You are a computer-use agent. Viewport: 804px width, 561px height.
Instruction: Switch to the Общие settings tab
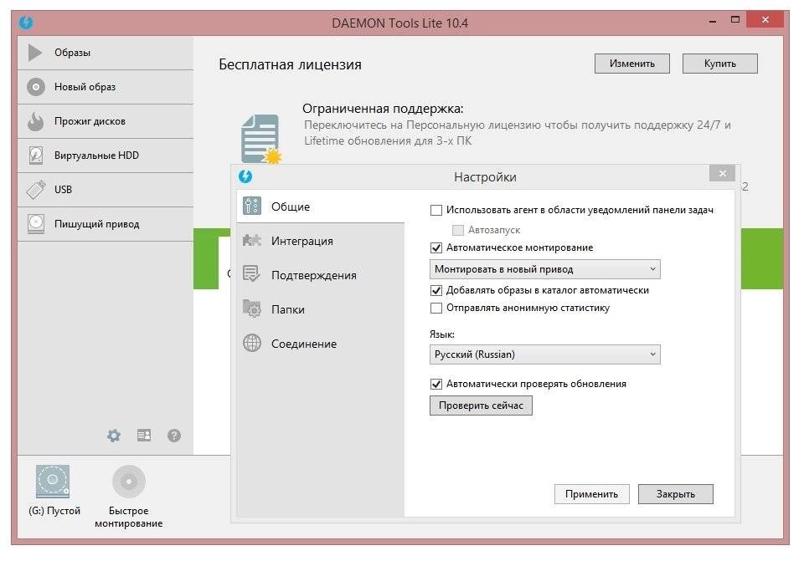tap(321, 207)
